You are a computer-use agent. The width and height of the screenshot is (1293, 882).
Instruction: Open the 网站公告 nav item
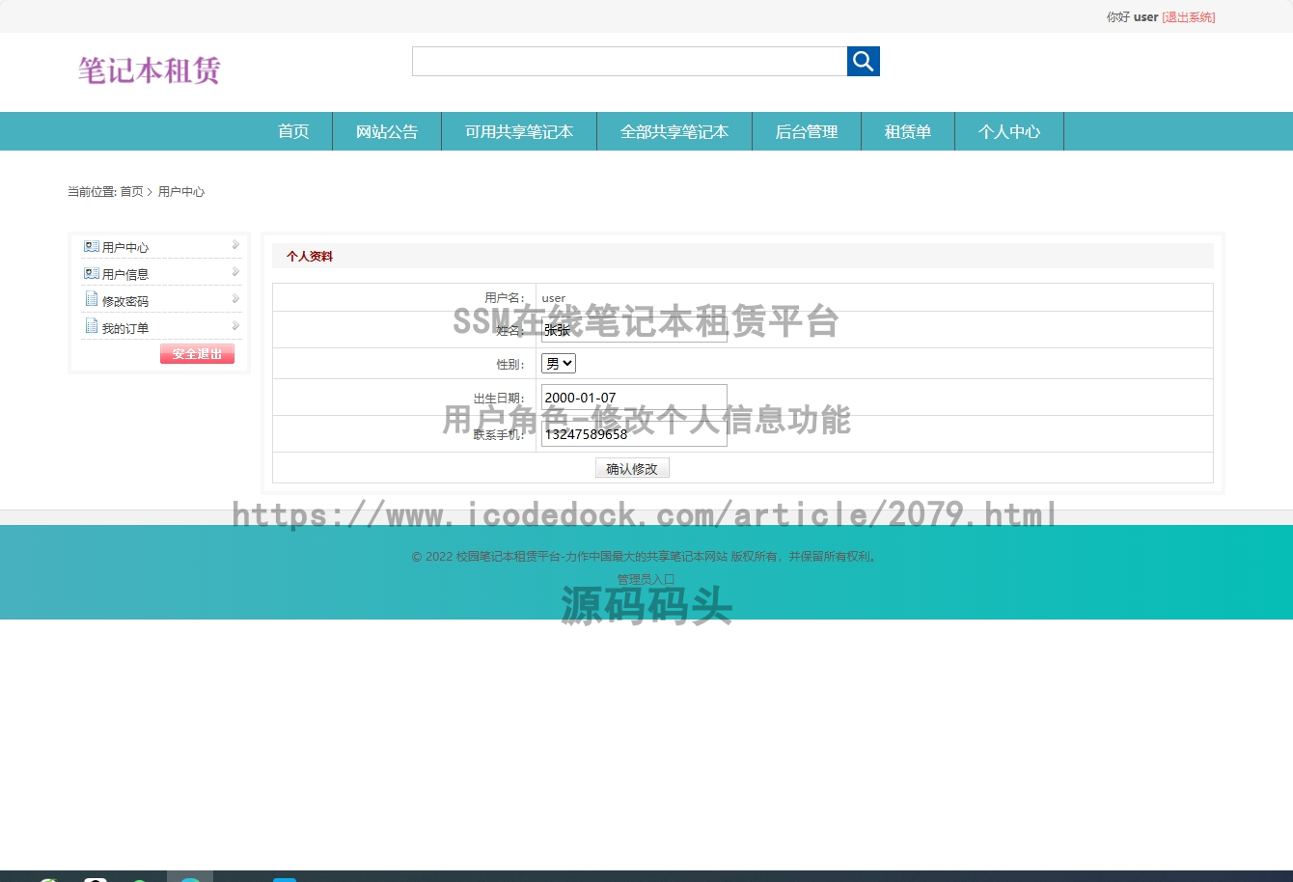coord(387,131)
